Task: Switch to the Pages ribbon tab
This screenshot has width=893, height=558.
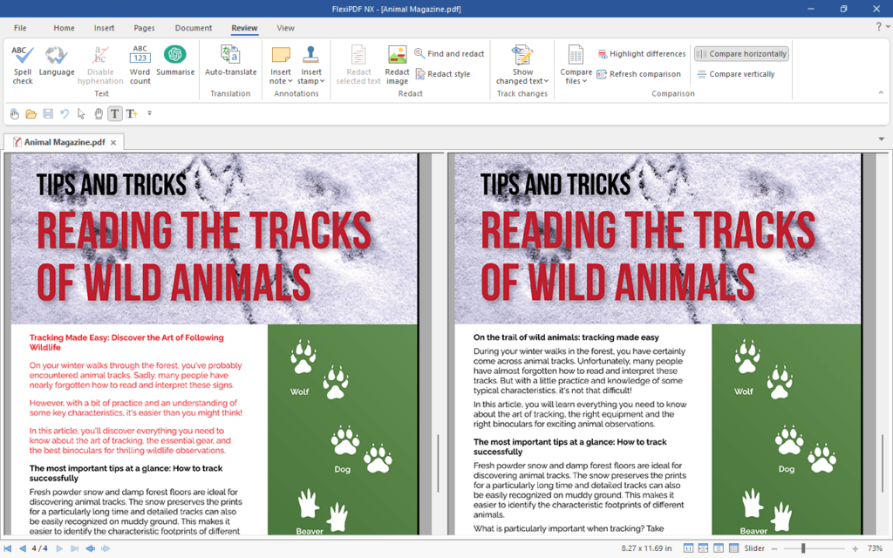Action: coord(144,28)
